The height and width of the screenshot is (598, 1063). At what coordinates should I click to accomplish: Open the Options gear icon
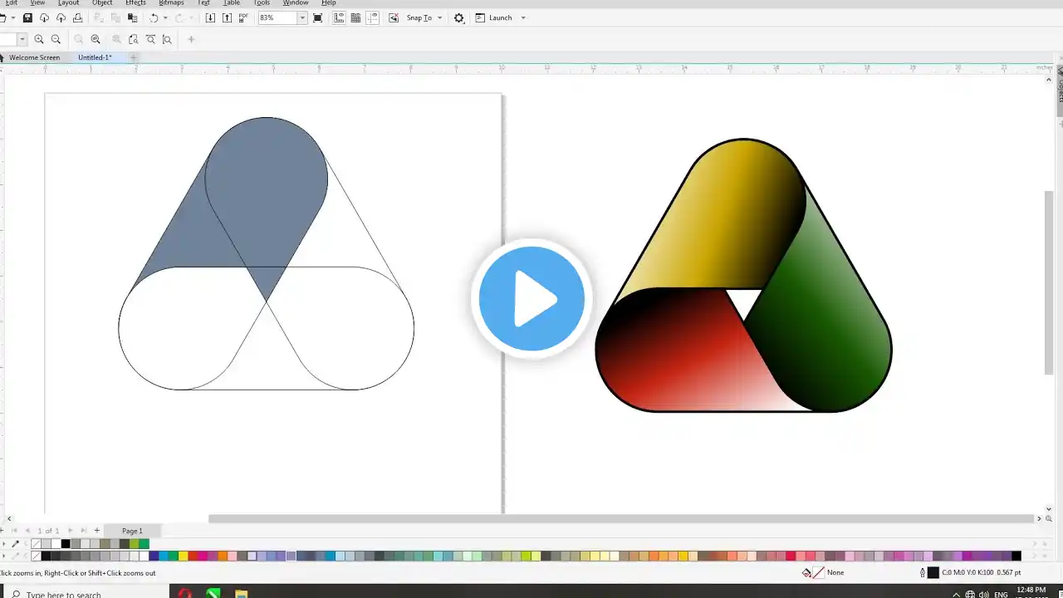point(459,17)
